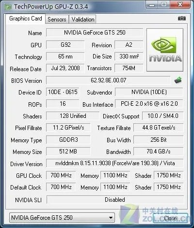Image resolution: width=194 pixels, height=228 pixels.
Task: Click the BIOS save chip icon
Action: (178, 80)
